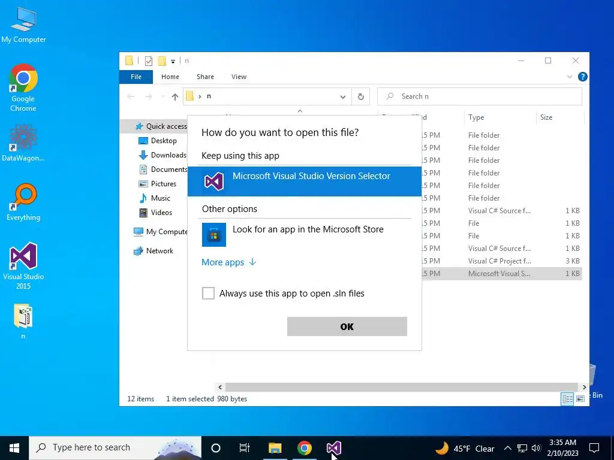614x460 pixels.
Task: Check Always use this app for .sln files
Action: (208, 293)
